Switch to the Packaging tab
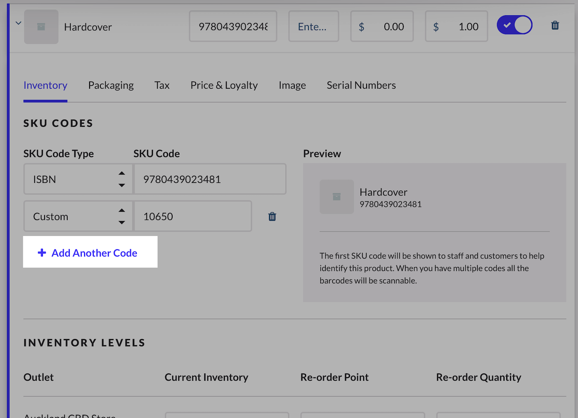Image resolution: width=578 pixels, height=418 pixels. click(x=111, y=85)
